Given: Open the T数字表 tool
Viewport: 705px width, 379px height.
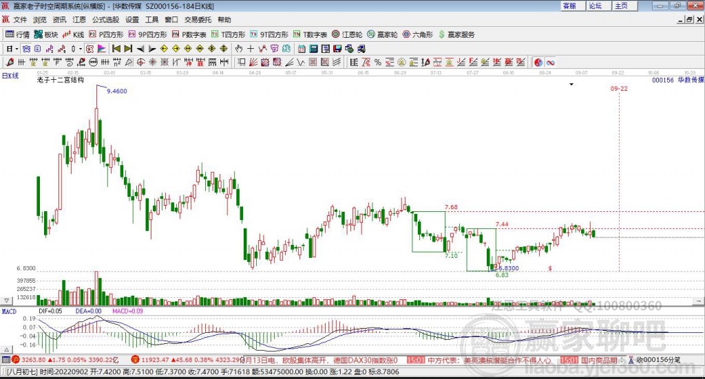Looking at the screenshot, I should point(311,34).
